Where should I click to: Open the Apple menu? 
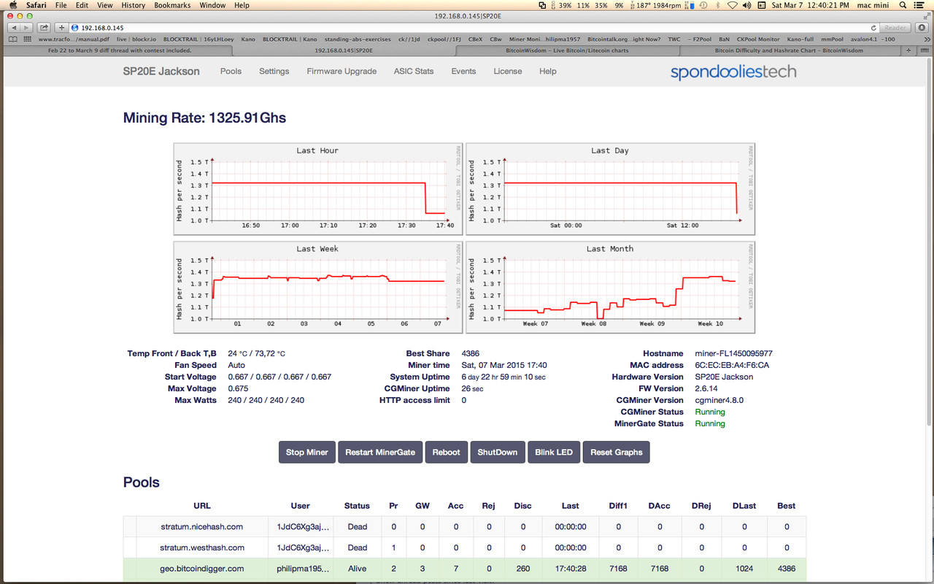click(12, 5)
